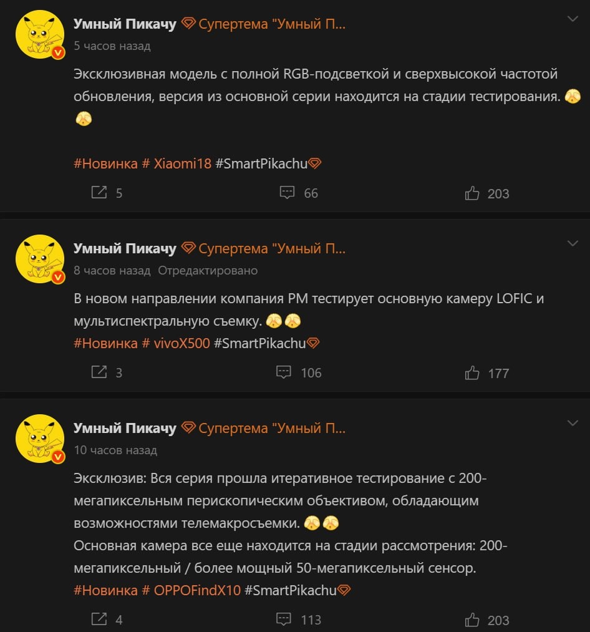Viewport: 590px width, 632px height.
Task: Expand the options arrow on the OPPOFindX10 post
Action: pyautogui.click(x=573, y=423)
